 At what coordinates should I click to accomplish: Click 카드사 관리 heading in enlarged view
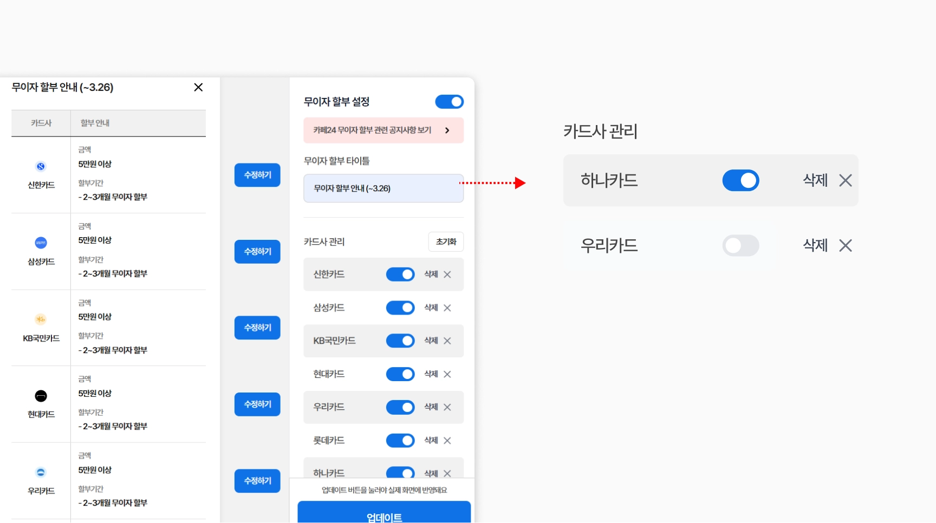(x=600, y=132)
